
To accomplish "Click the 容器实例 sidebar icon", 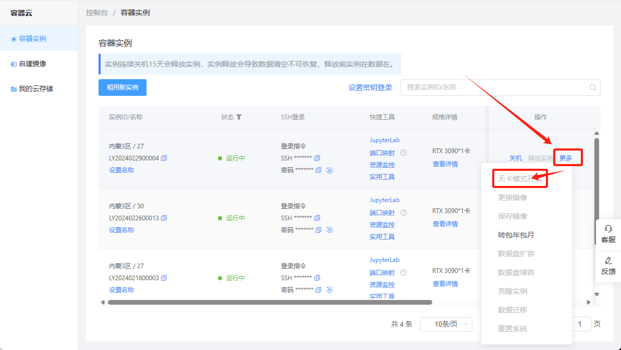I will click(14, 39).
